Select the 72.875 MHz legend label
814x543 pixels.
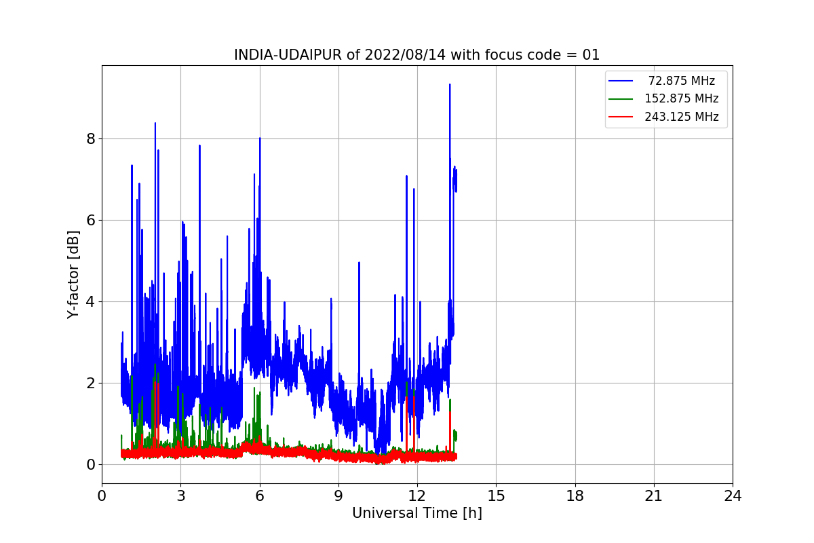(x=682, y=81)
